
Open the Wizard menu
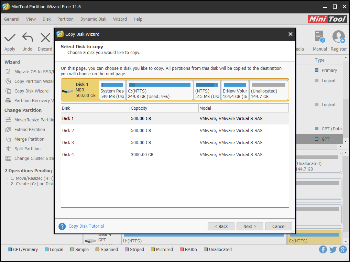120,19
